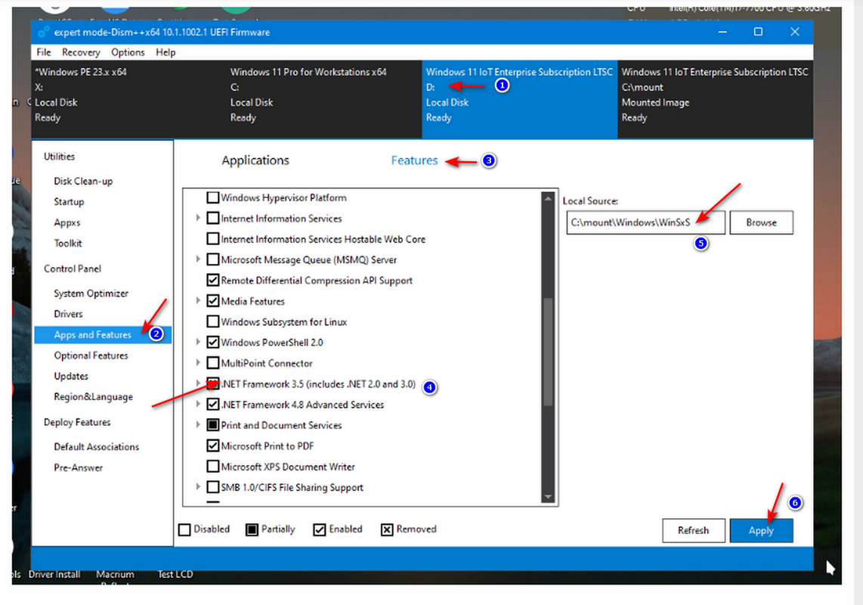Screen dimensions: 863x605
Task: Expand Internet Information Services node
Action: [x=197, y=219]
